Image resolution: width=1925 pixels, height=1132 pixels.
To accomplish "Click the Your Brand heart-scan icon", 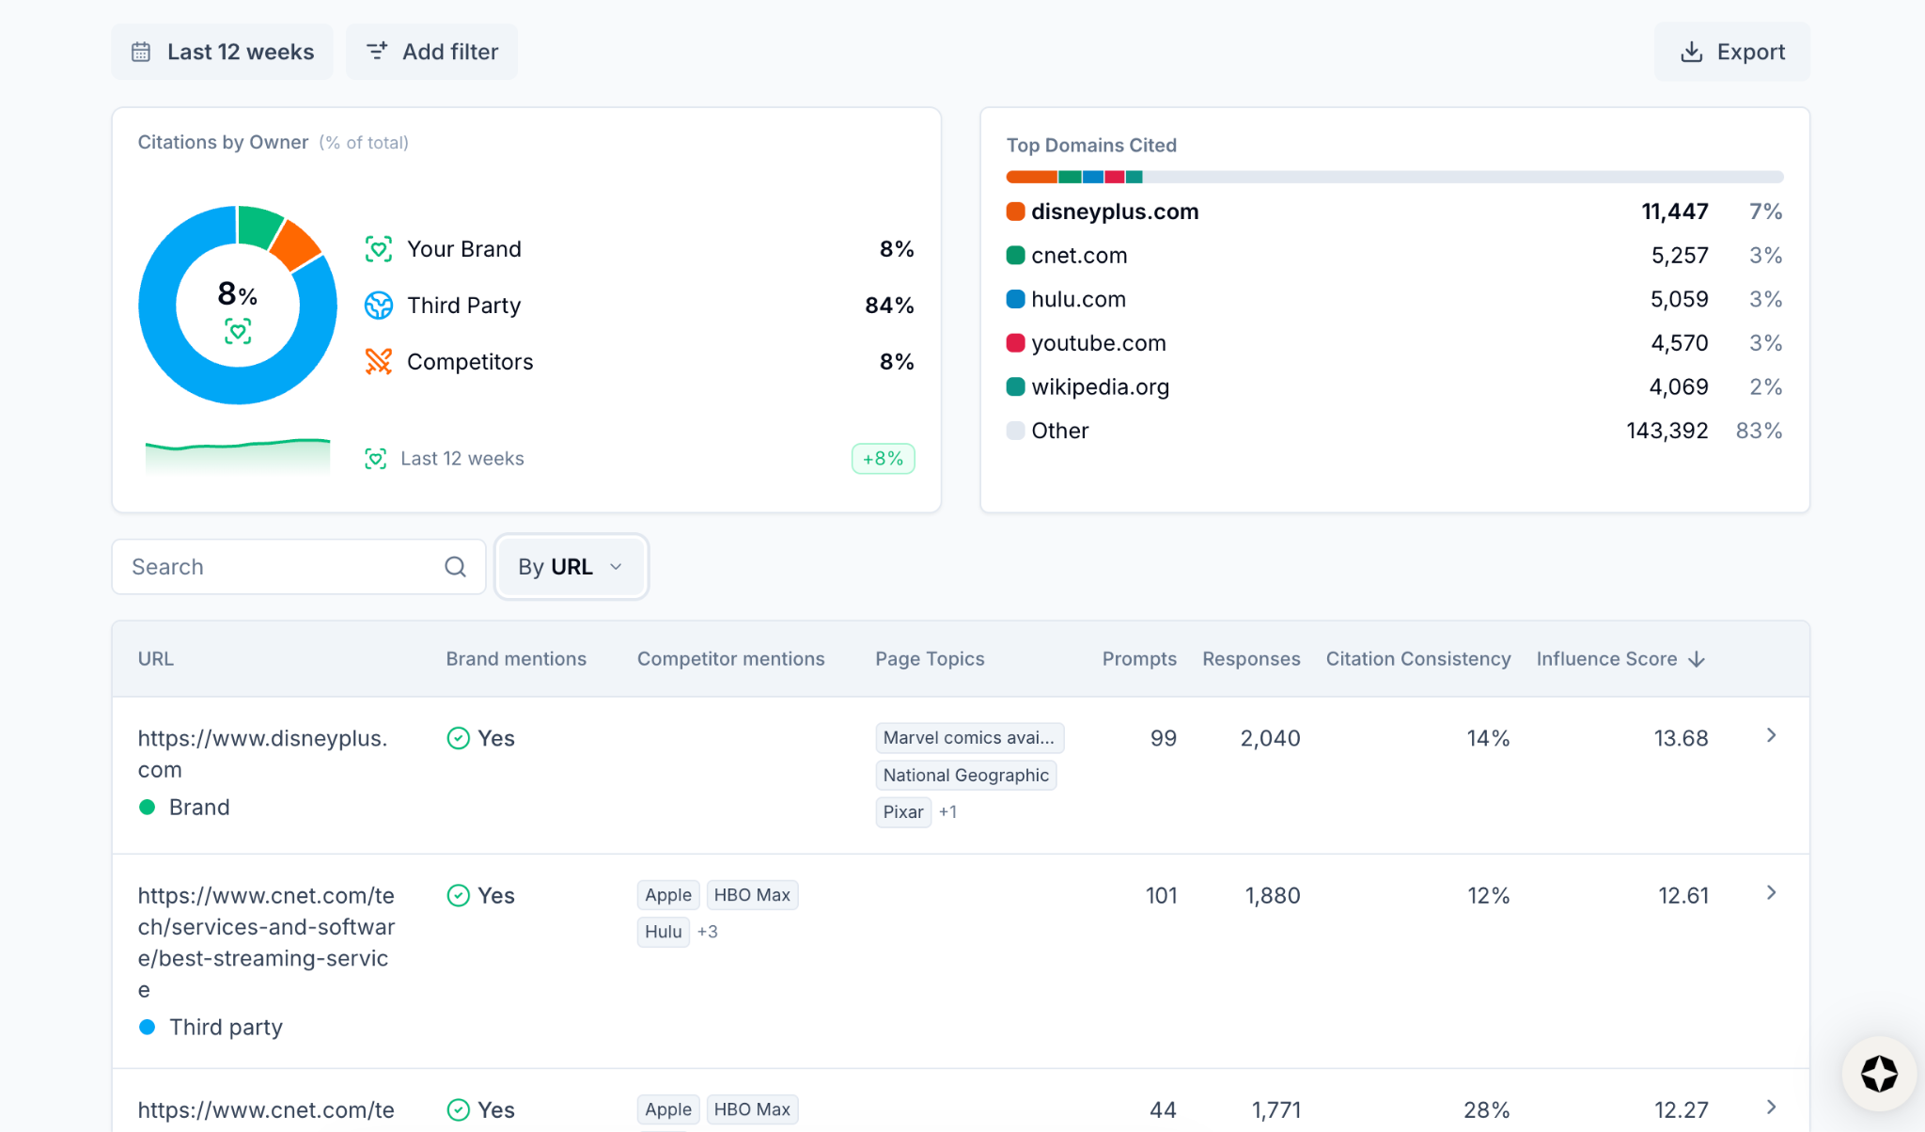I will pyautogui.click(x=378, y=249).
